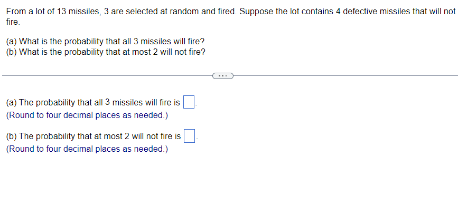Click the horizontal divider line right of the ellipsis
The height and width of the screenshot is (215, 458).
[343, 76]
